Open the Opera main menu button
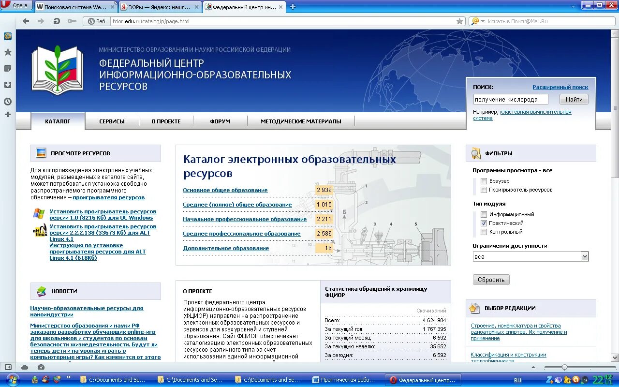The height and width of the screenshot is (387, 619). pos(16,6)
